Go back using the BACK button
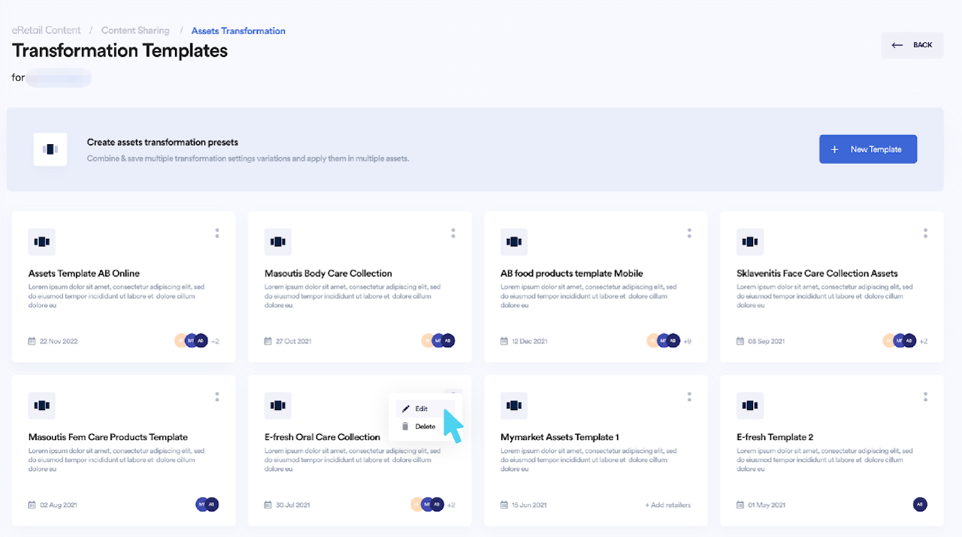Image resolution: width=962 pixels, height=537 pixels. pyautogui.click(x=912, y=45)
